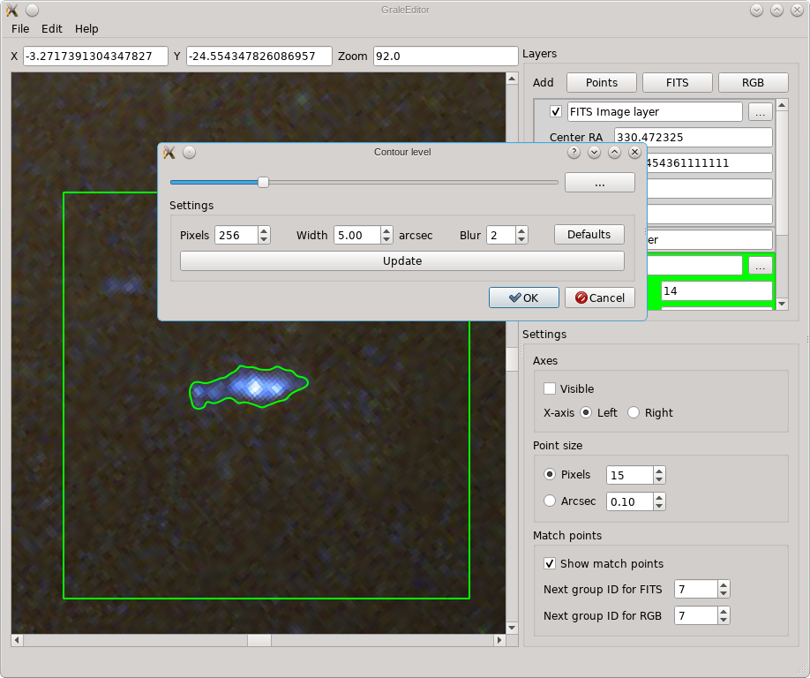Viewport: 810px width, 678px height.
Task: Click the Layers list scroll down arrow
Action: pos(782,304)
